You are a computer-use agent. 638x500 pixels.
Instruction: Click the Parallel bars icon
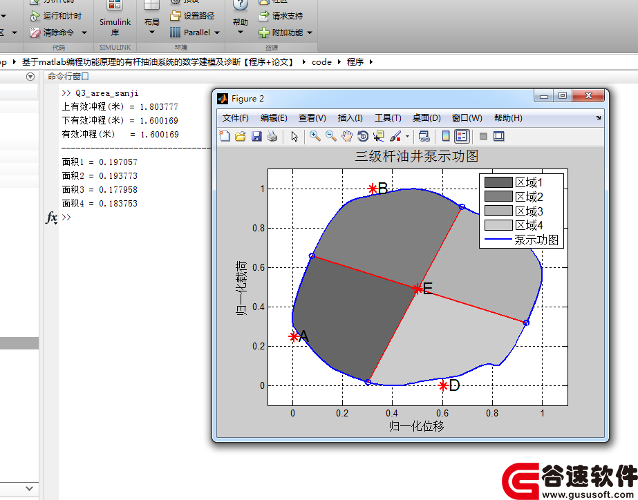[175, 32]
